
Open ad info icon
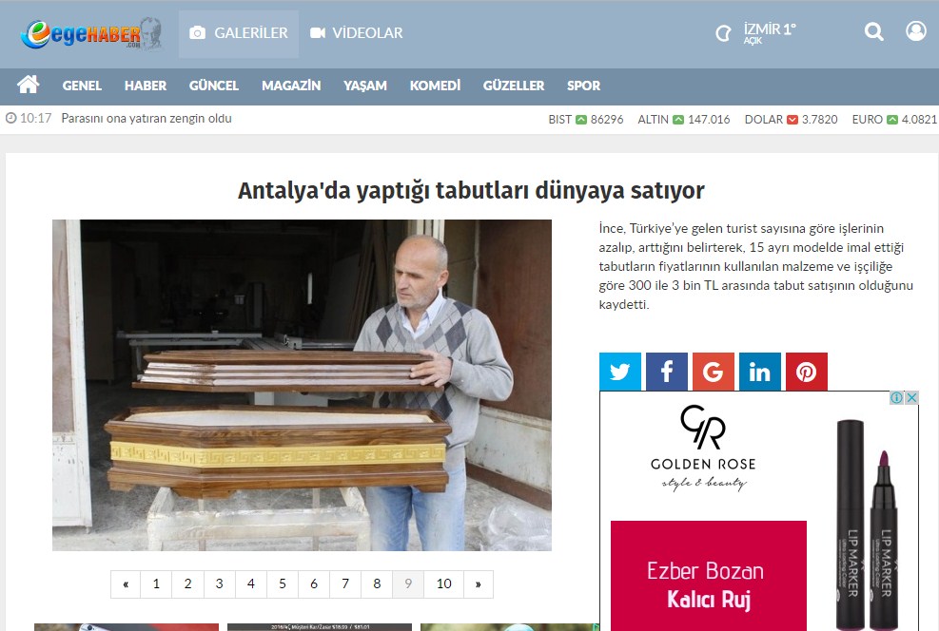click(x=896, y=398)
